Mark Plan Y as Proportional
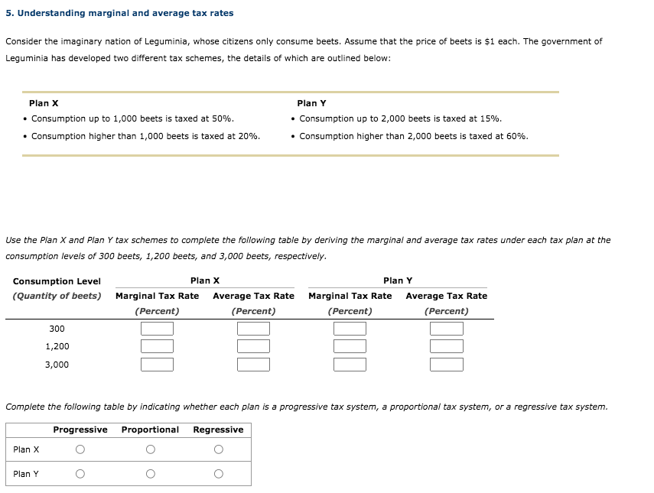The image size is (654, 493). (x=149, y=473)
